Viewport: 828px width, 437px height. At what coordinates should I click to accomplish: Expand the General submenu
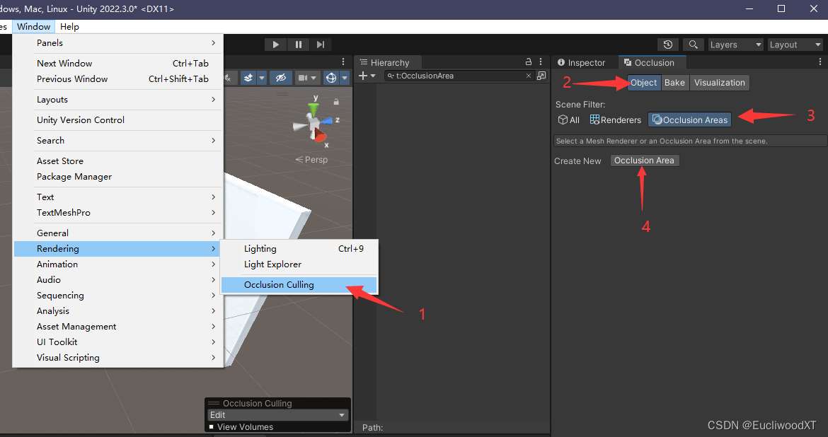click(119, 233)
